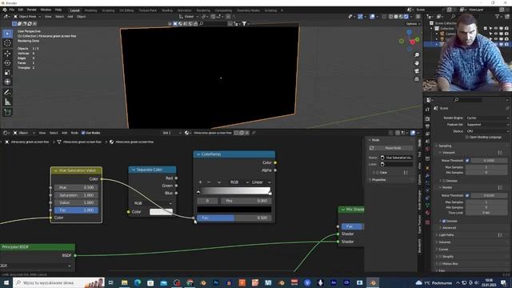Click the ColorRamp gradient bar
The height and width of the screenshot is (288, 512).
[x=234, y=190]
